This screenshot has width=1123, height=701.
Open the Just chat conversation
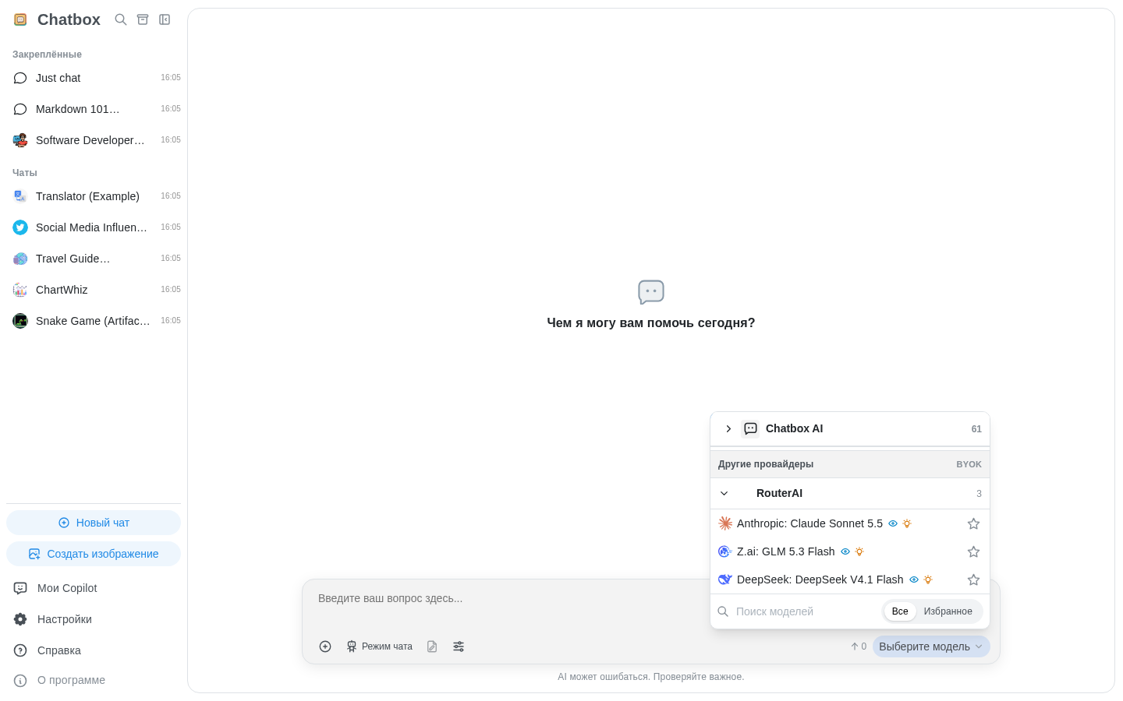coord(94,78)
